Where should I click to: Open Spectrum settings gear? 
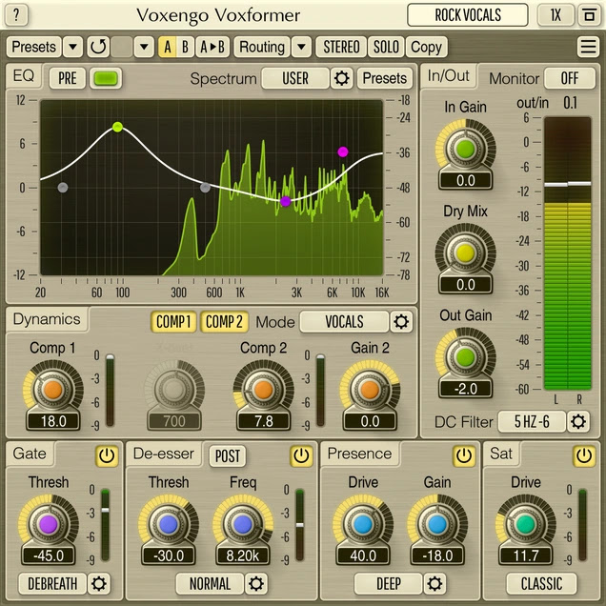(341, 78)
